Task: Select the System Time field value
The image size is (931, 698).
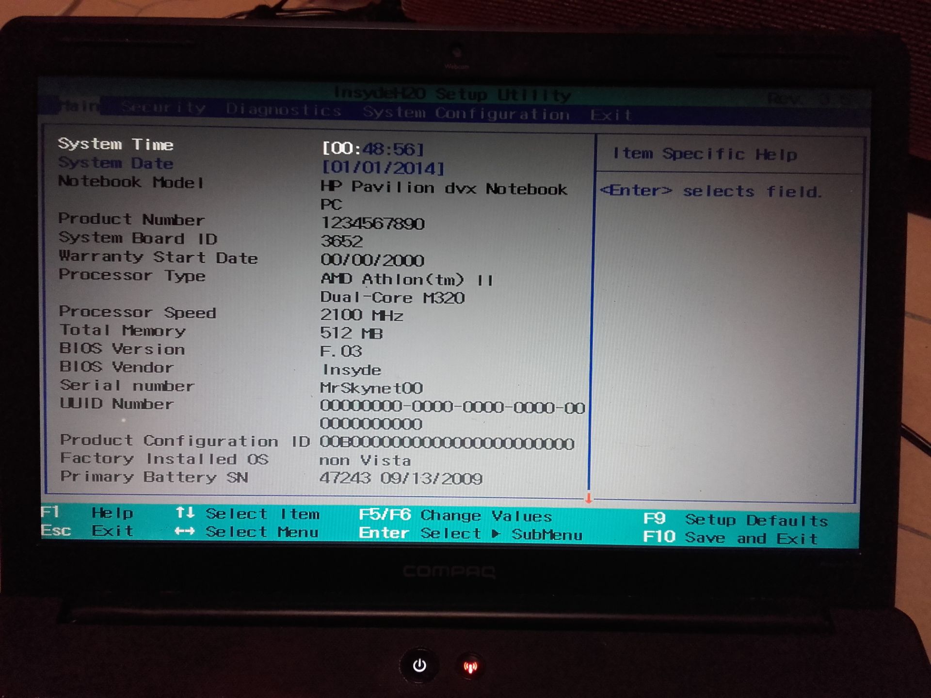Action: [x=373, y=148]
